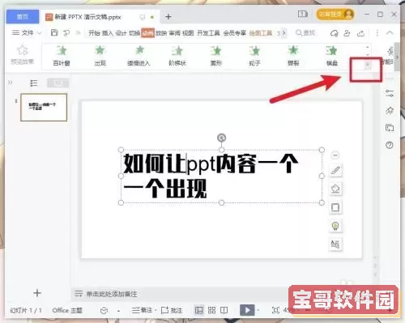Viewport: 405px width, 323px height.
Task: Open the 视图 (View) ribbon tab
Action: (x=188, y=33)
